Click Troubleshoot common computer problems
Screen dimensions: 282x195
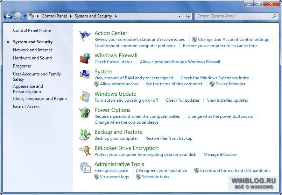click(x=135, y=46)
